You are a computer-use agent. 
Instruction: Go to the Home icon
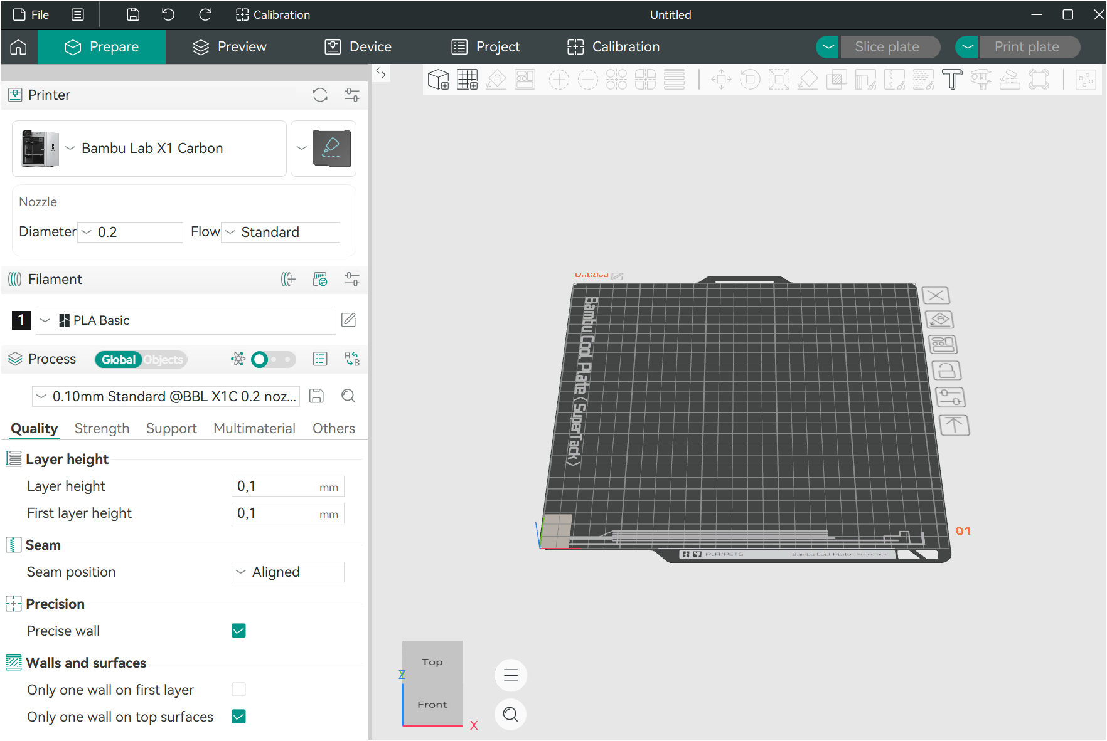click(19, 47)
